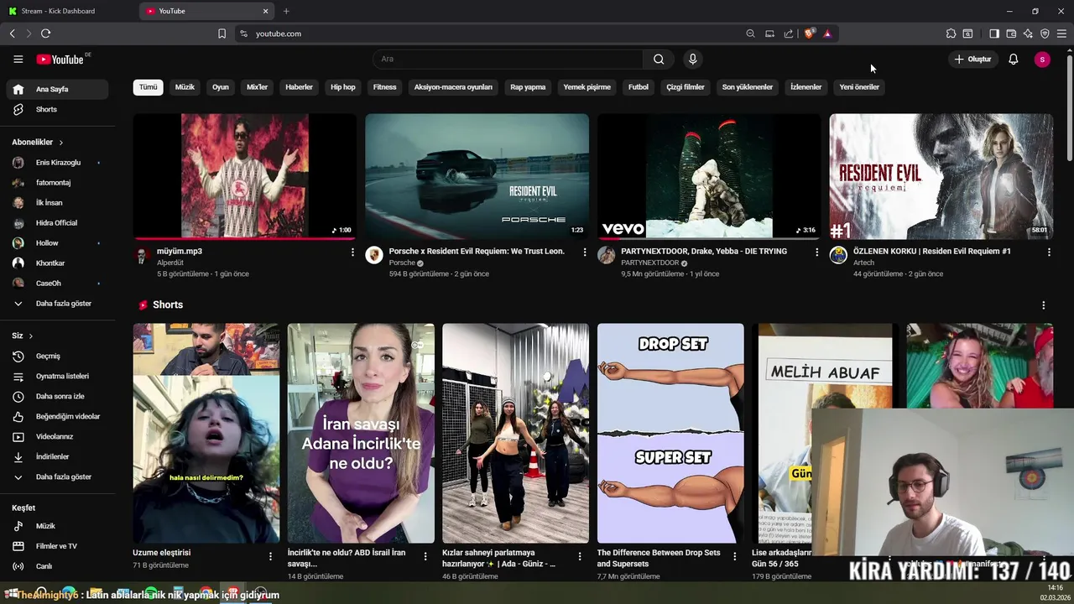Select the Oyun filter chip
Image resolution: width=1074 pixels, height=604 pixels.
(x=221, y=87)
